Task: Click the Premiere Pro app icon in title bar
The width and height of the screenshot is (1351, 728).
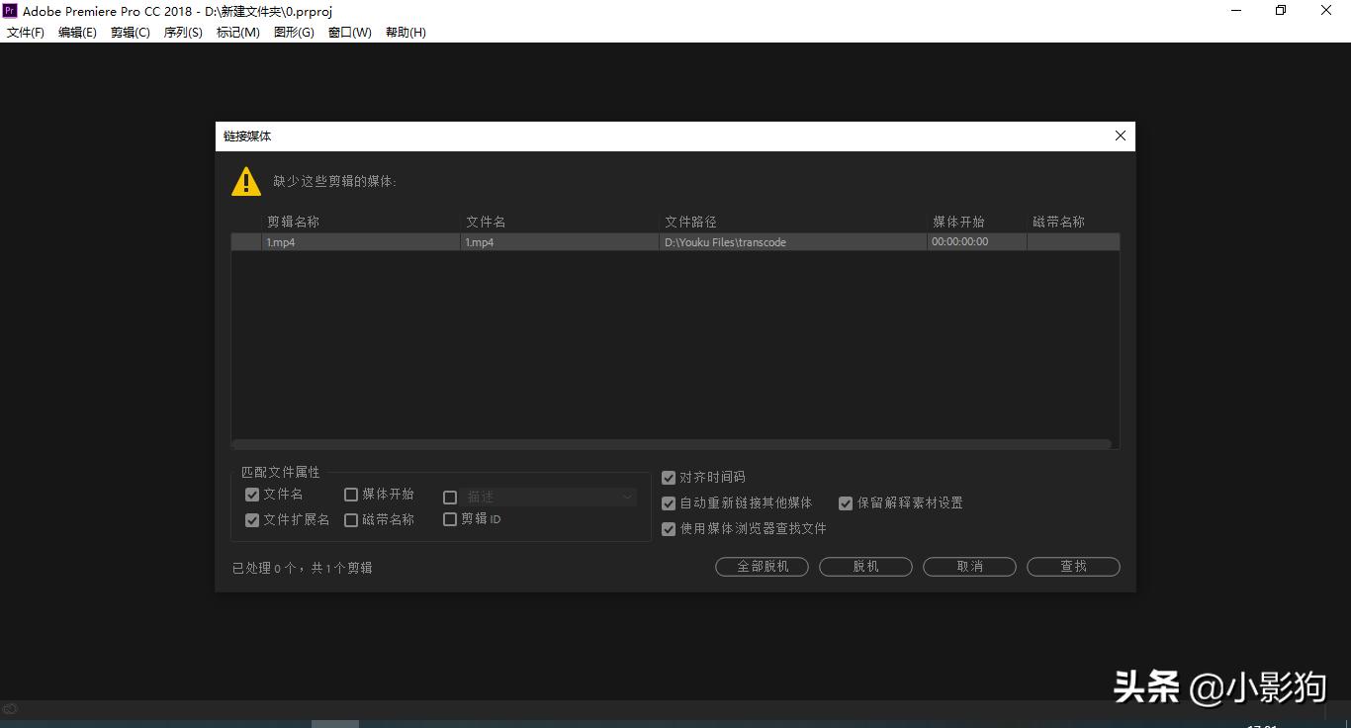Action: [10, 11]
